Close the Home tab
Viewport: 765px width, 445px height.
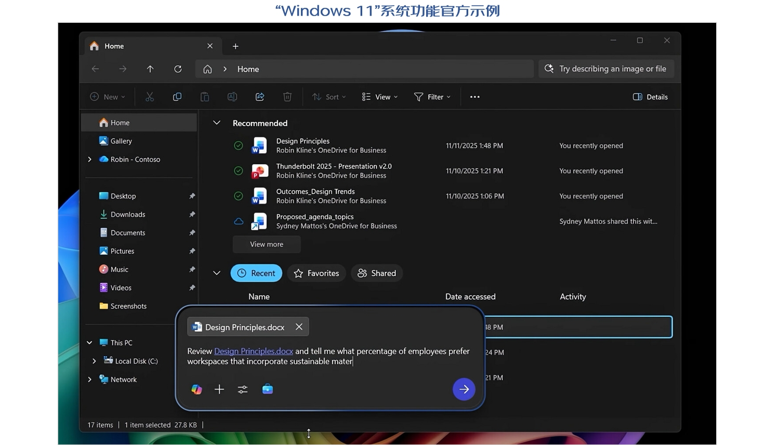(x=210, y=46)
